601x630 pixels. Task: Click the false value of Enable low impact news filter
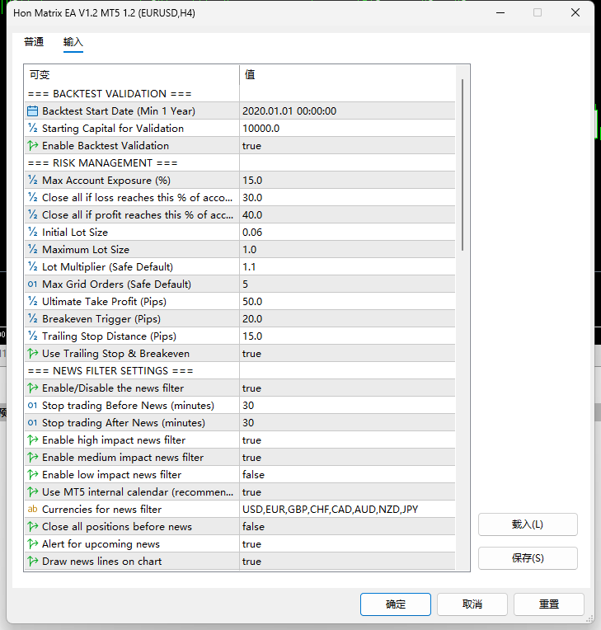(253, 474)
